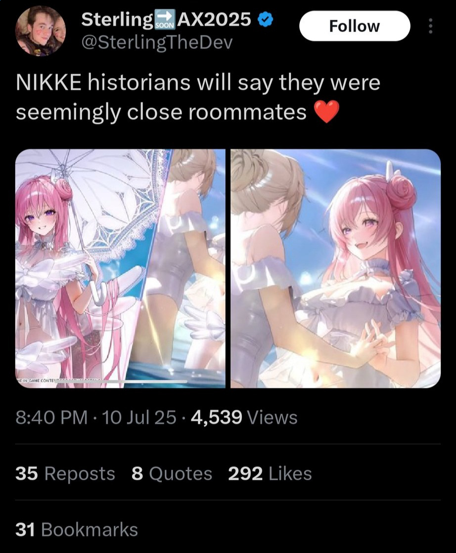The height and width of the screenshot is (553, 456).
Task: Click the SOON arrow emoji in name
Action: [165, 19]
